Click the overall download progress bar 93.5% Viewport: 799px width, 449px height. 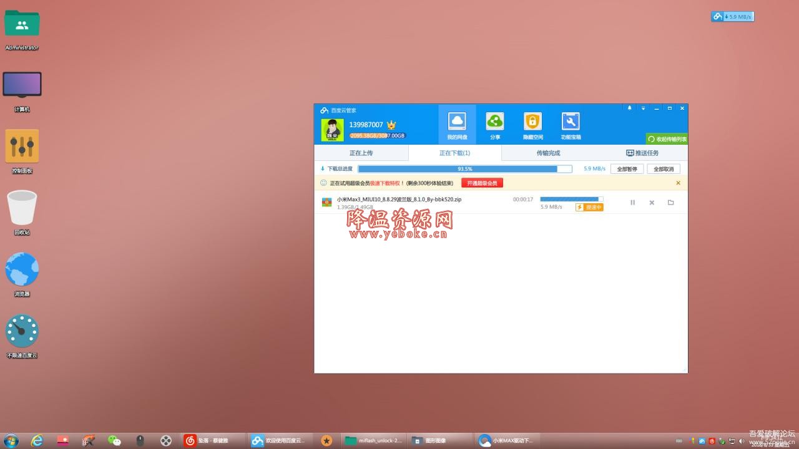[465, 169]
